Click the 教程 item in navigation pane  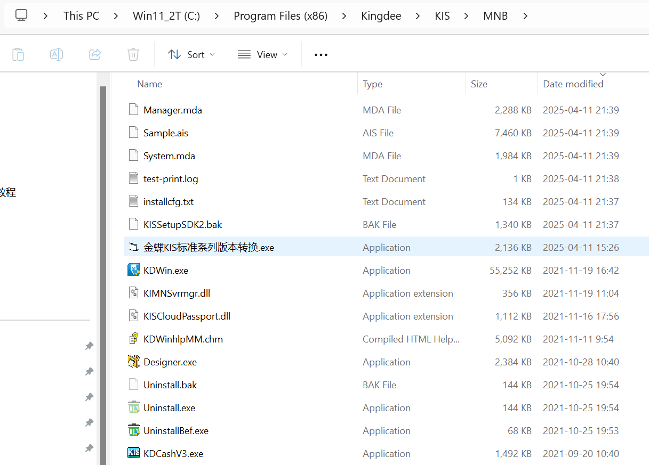pos(8,192)
